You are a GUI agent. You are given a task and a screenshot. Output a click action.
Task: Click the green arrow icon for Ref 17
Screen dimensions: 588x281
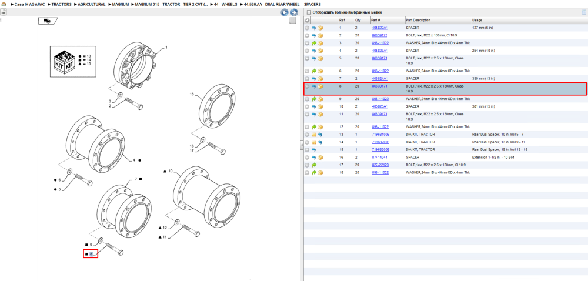(314, 165)
